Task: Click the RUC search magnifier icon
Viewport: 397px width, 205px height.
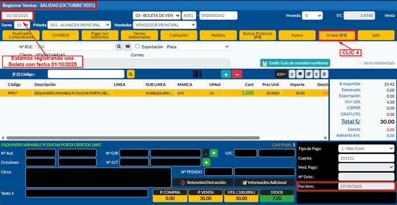Action: pos(119,46)
